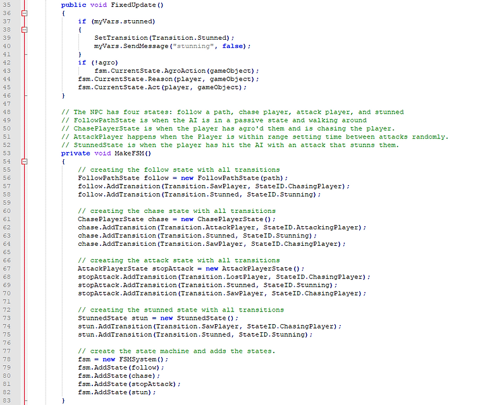Click 'follow.AddTransition(Transition.Stunned' line
Screen dimensions: 480x405
pyautogui.click(x=199, y=195)
